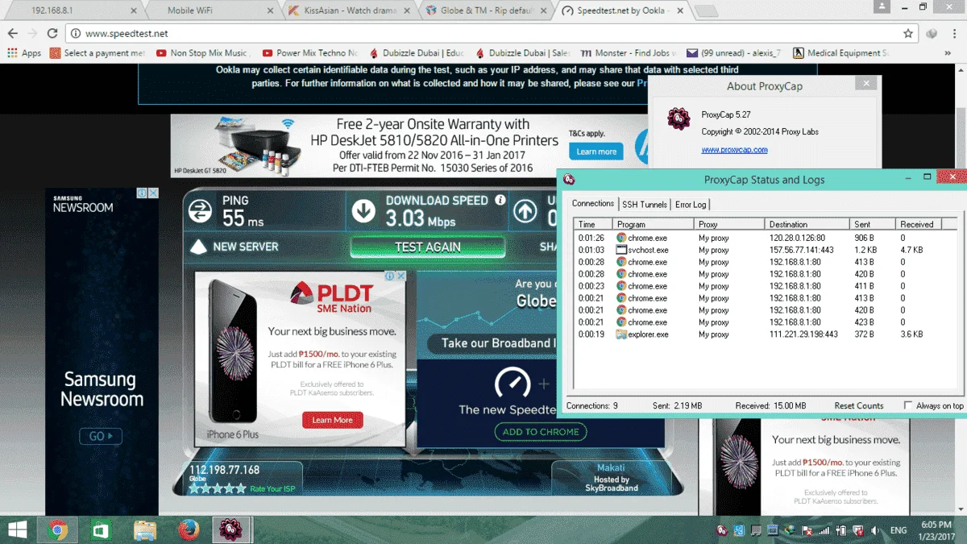This screenshot has width=967, height=544.
Task: Go back in Chrome
Action: 12,34
